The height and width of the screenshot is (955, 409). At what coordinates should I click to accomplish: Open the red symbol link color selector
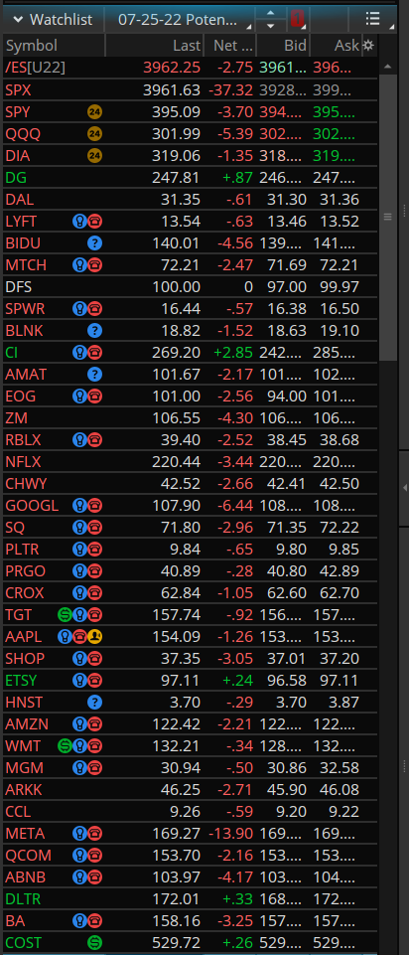point(297,20)
